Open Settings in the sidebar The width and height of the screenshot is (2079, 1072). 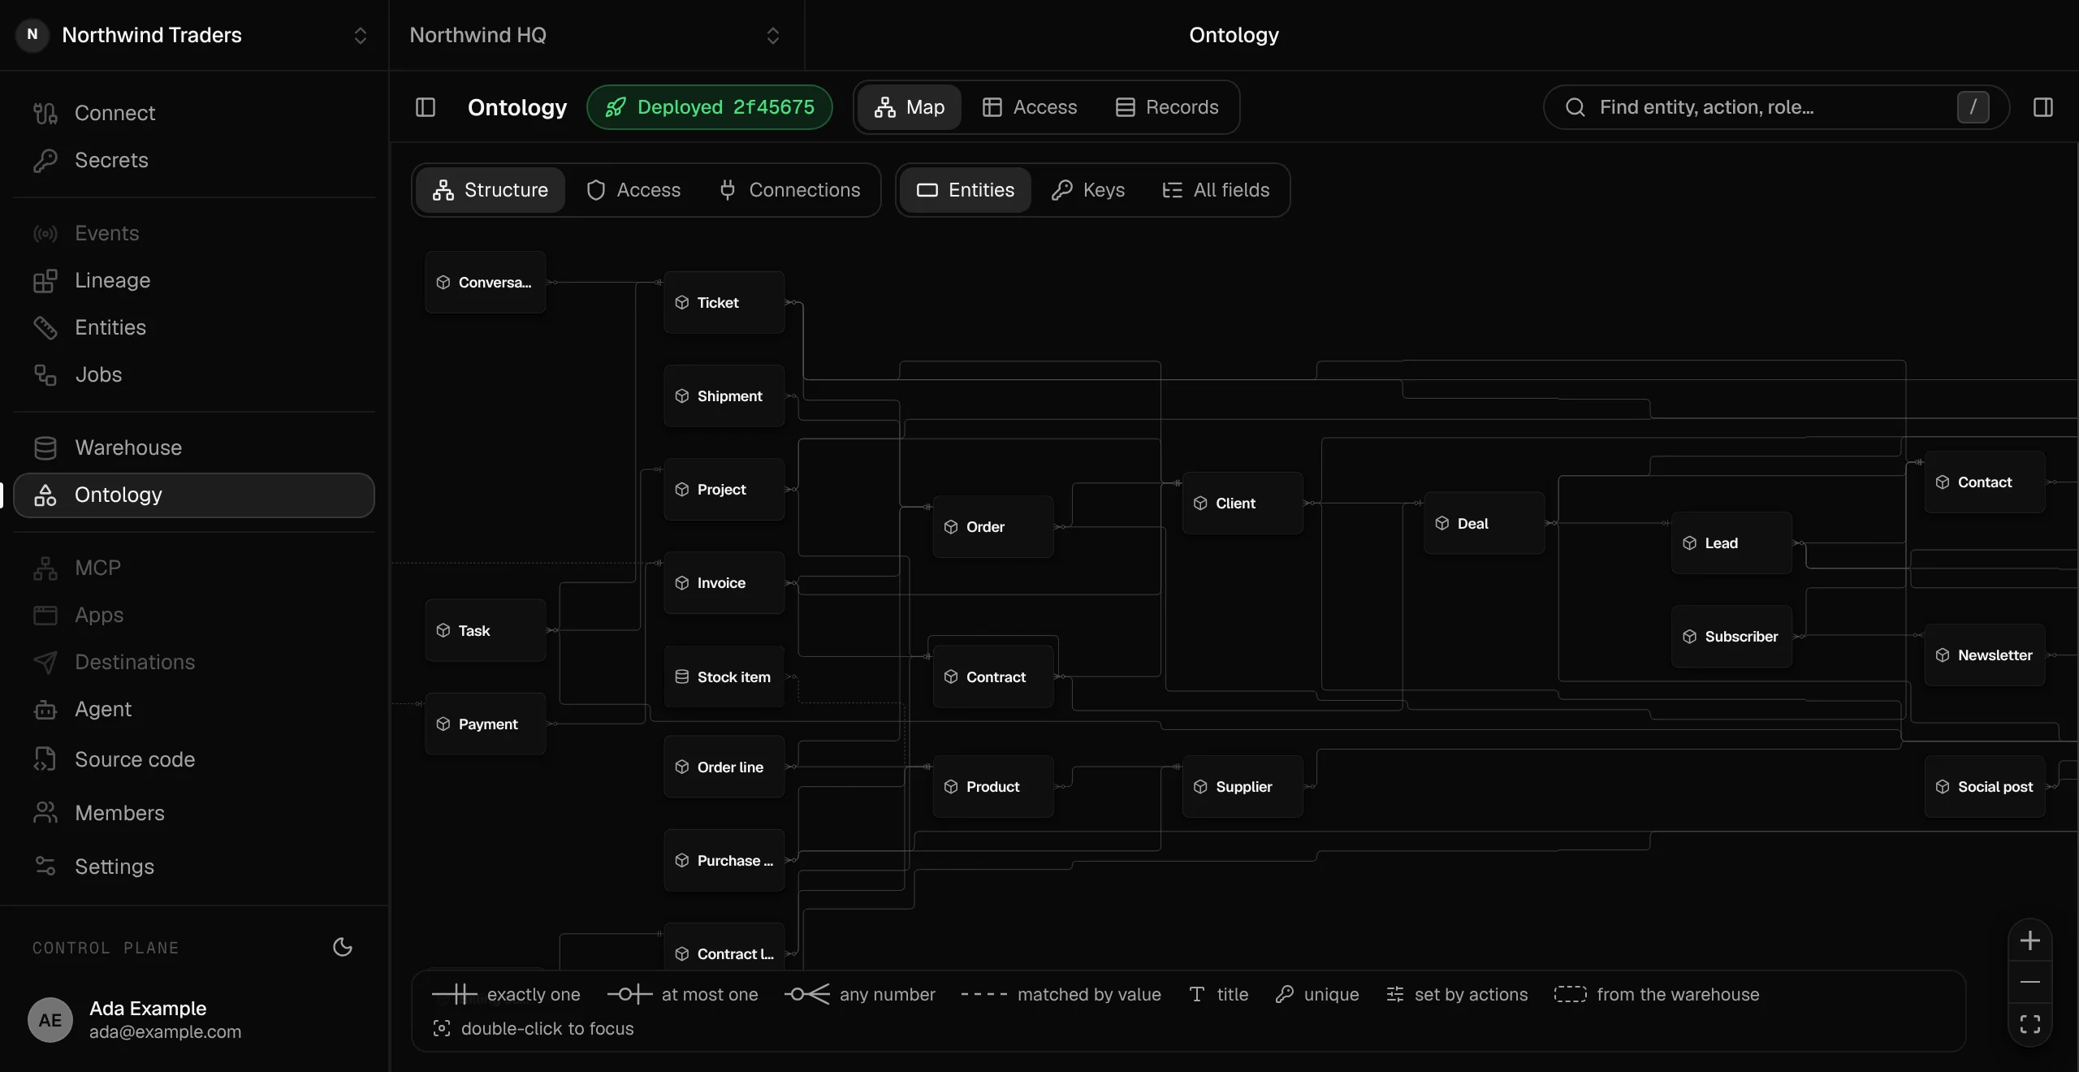[194, 867]
